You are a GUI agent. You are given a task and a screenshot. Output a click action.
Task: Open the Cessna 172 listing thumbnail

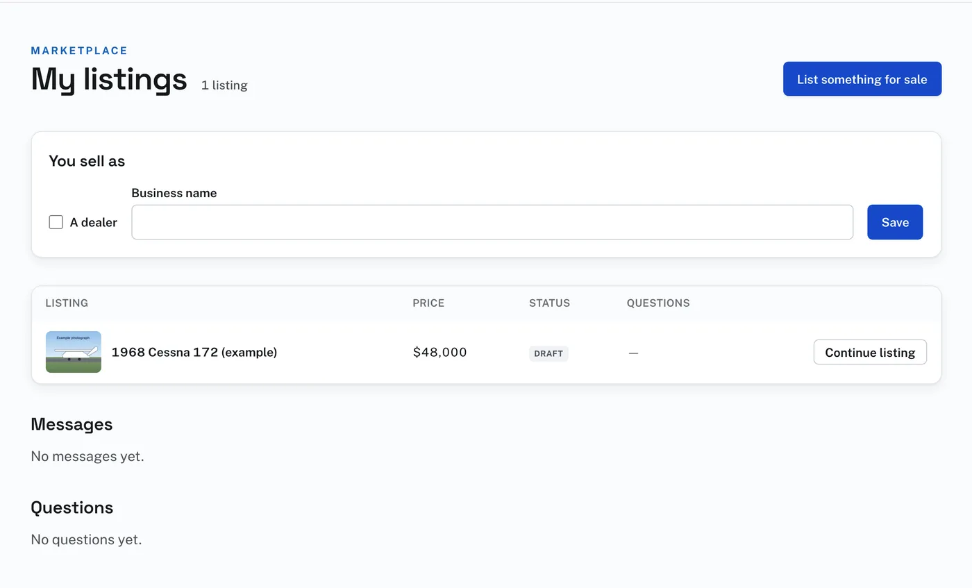(x=74, y=352)
